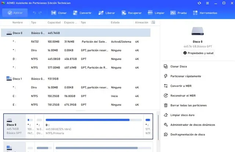
Task: Click the Convertir a MBR arrows icon
Action: pos(166,86)
